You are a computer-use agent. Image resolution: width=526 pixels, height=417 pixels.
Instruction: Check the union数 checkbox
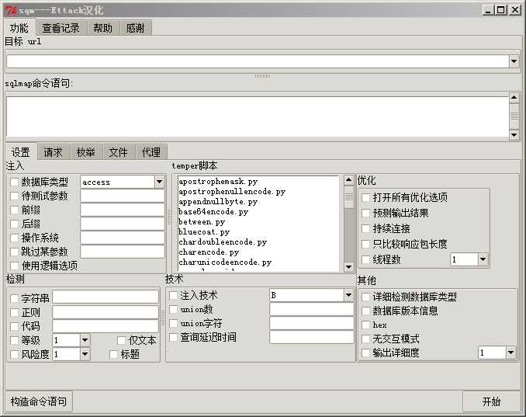click(x=173, y=310)
